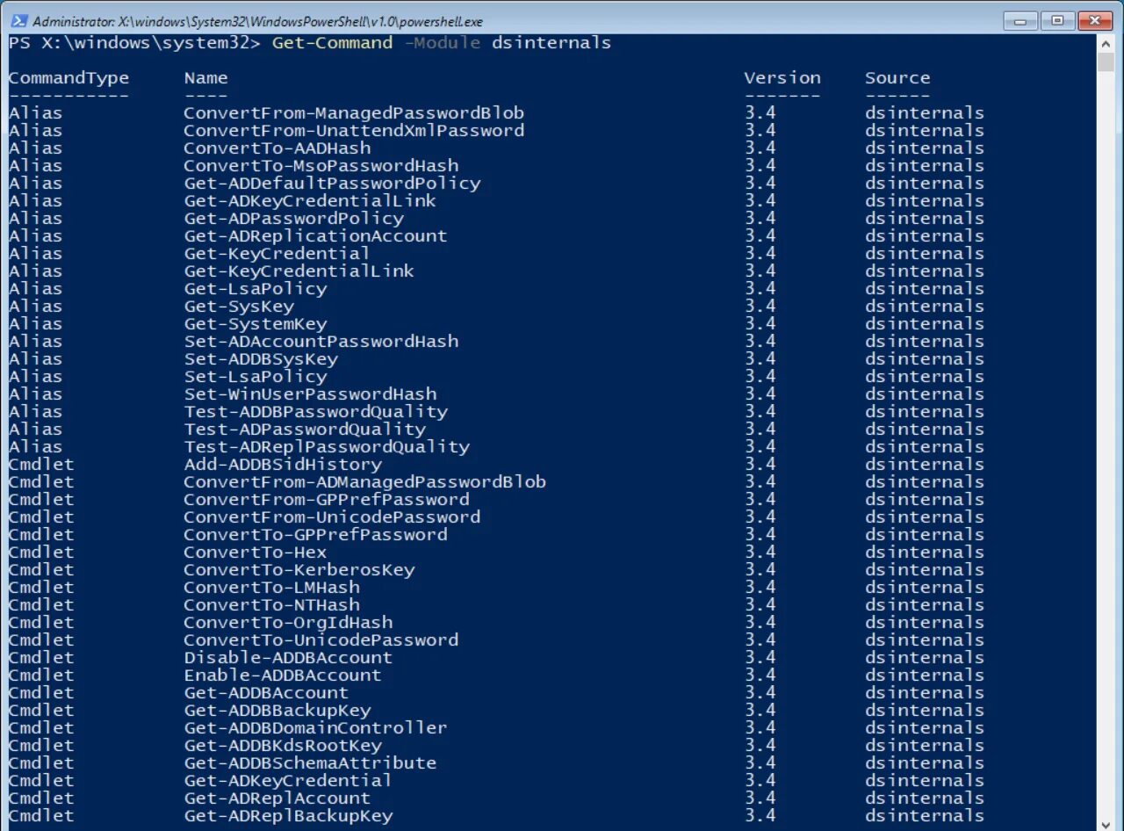Click ConvertTo-KerberosKey cmdlet
Viewport: 1124px width, 831px height.
pyautogui.click(x=299, y=570)
